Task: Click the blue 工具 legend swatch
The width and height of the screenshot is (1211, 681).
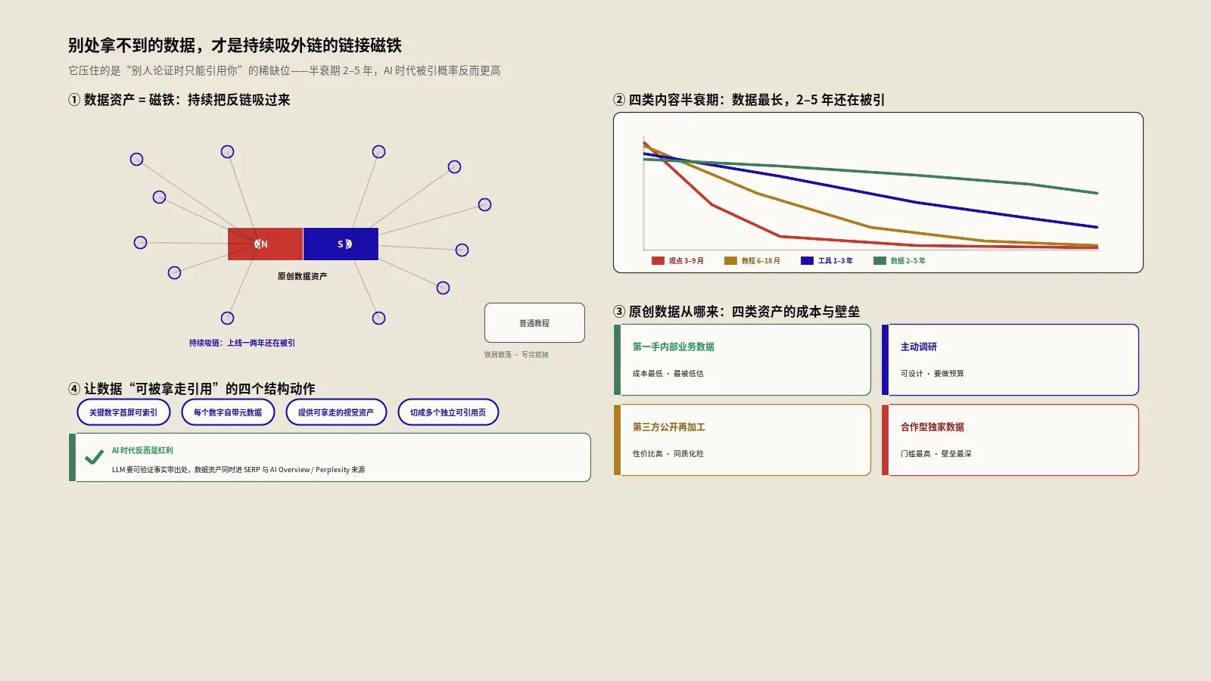Action: click(x=807, y=260)
